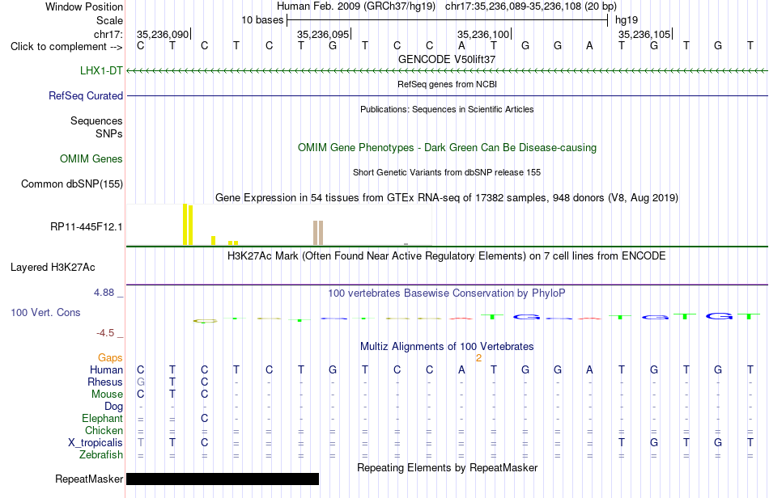Image resolution: width=769 pixels, height=498 pixels.
Task: Click the 35,236,090 position marker
Action: point(164,34)
